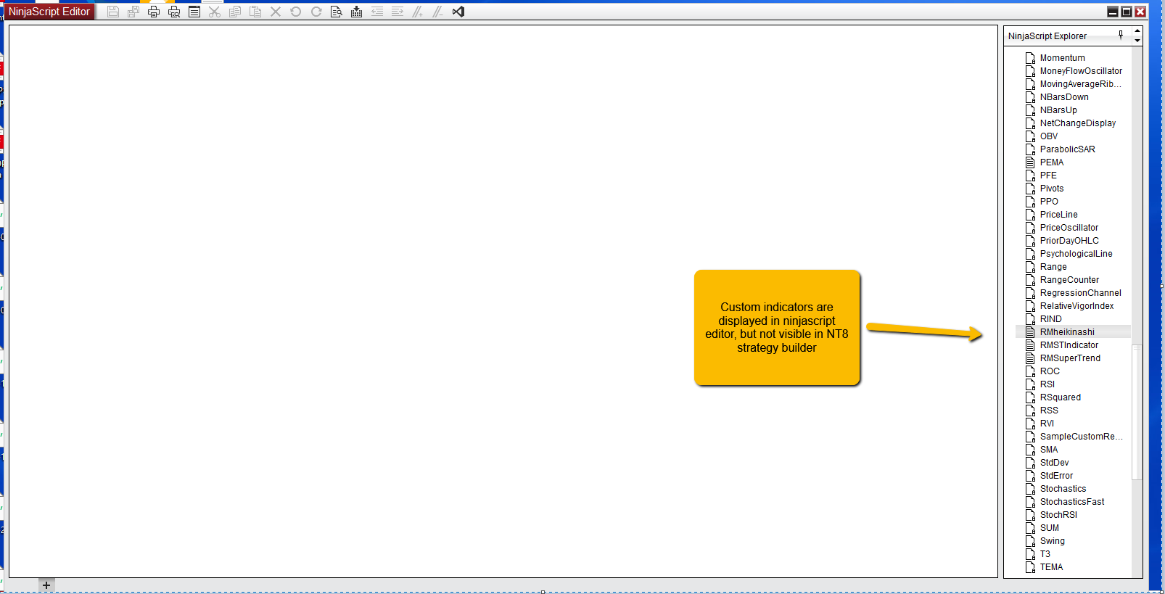Viewport: 1165px width, 594px height.
Task: Click the Paste clipboard icon
Action: (x=255, y=12)
